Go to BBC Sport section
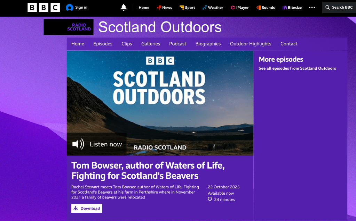The image size is (356, 221). click(187, 8)
